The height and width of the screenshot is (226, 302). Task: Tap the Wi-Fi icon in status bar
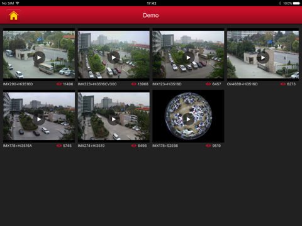point(17,3)
